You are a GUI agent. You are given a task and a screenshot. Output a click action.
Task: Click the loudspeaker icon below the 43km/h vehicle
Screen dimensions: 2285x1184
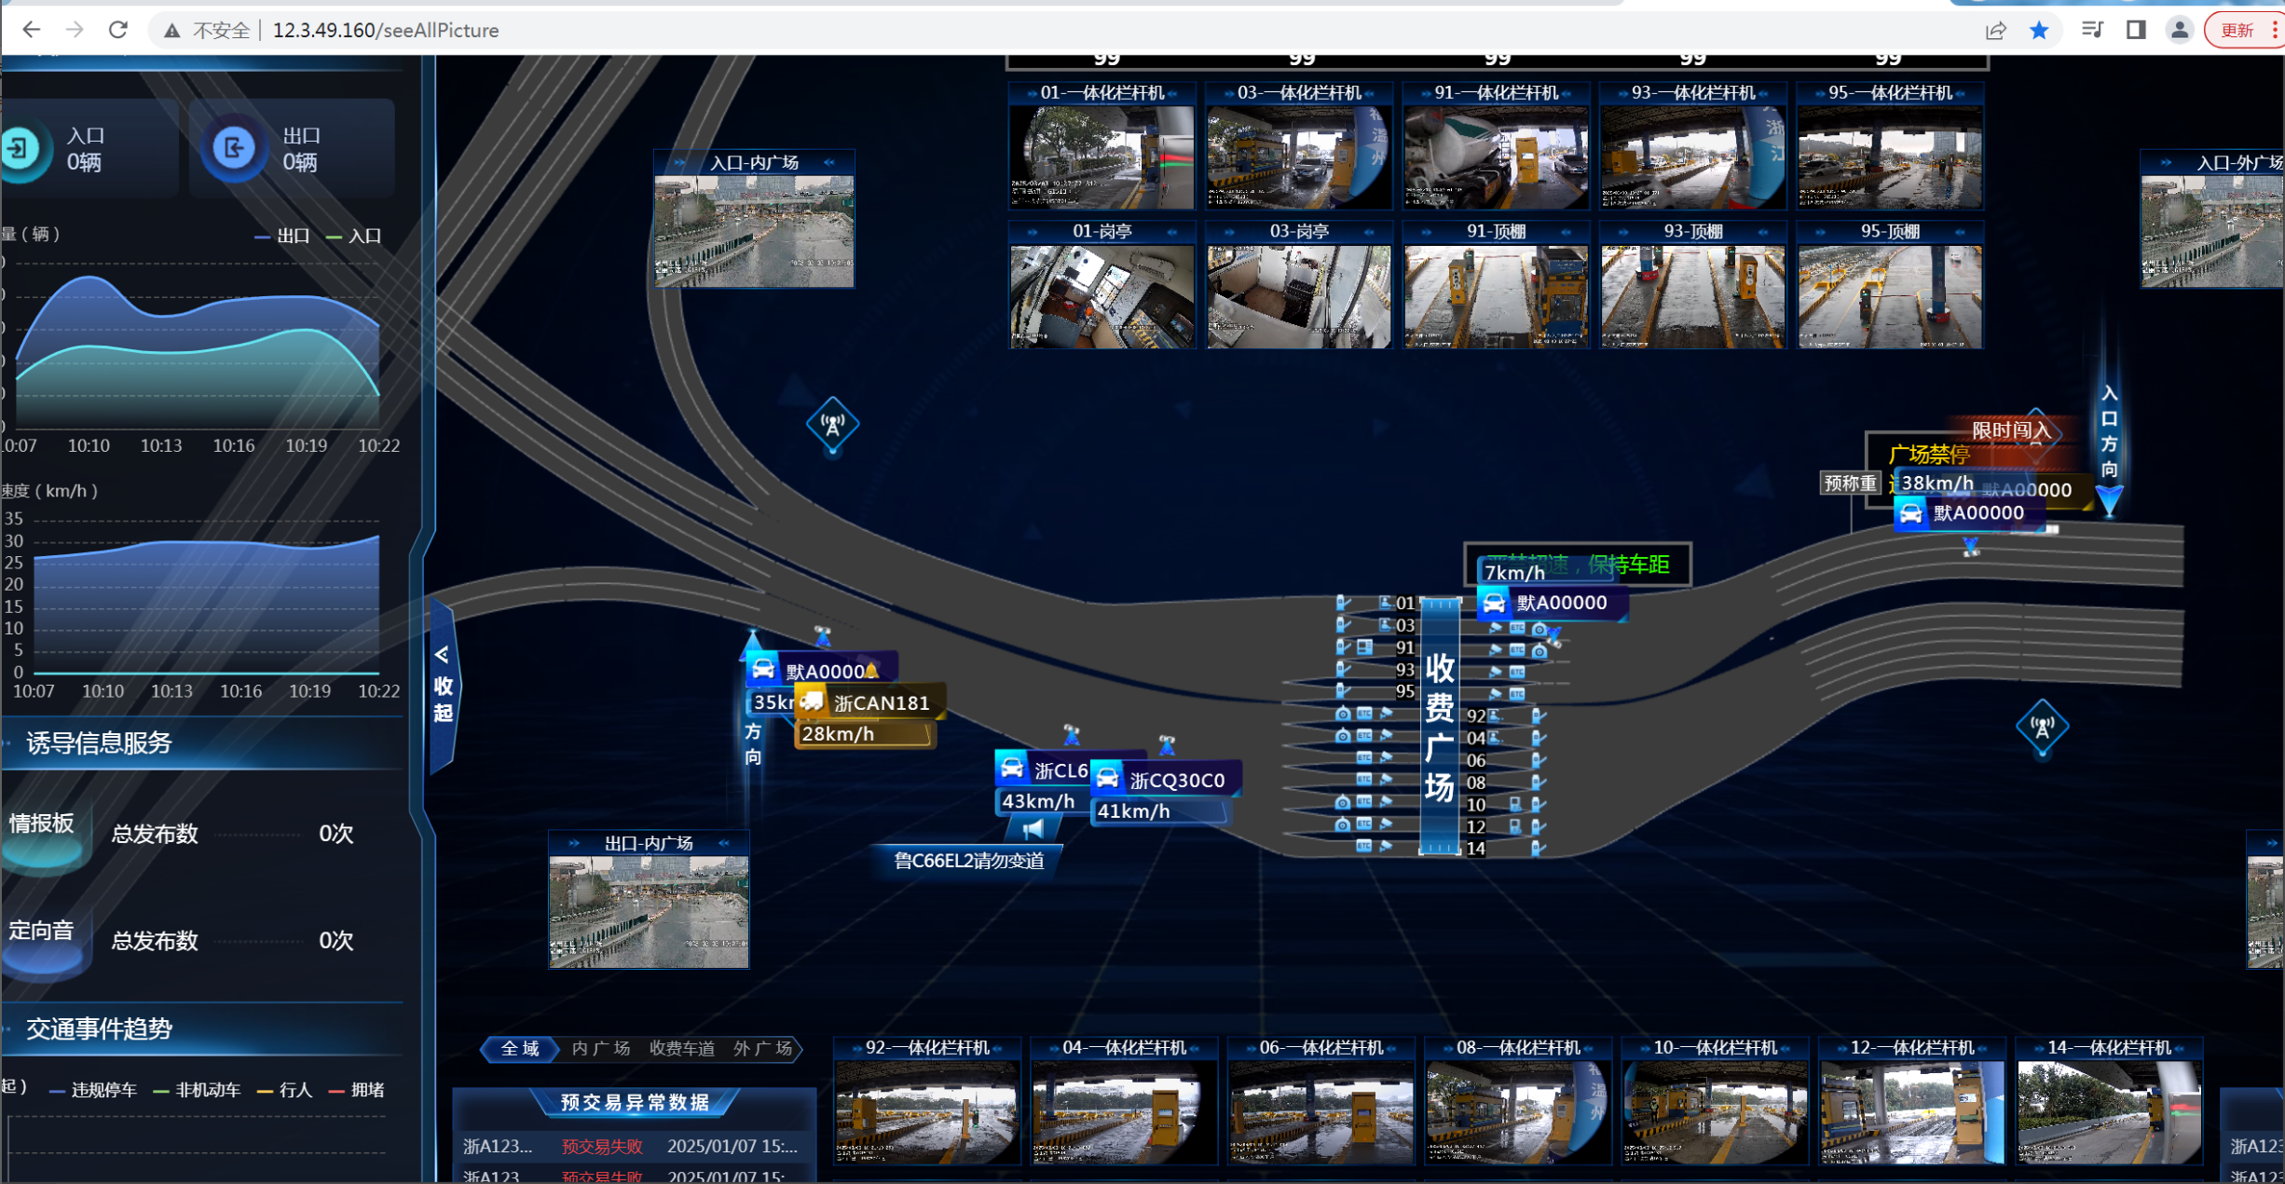1033,828
